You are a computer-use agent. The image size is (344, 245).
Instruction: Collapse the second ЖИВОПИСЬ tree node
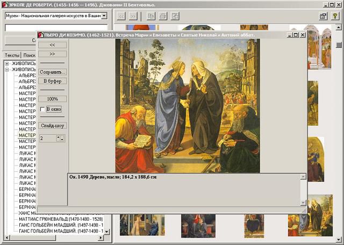click(7, 69)
